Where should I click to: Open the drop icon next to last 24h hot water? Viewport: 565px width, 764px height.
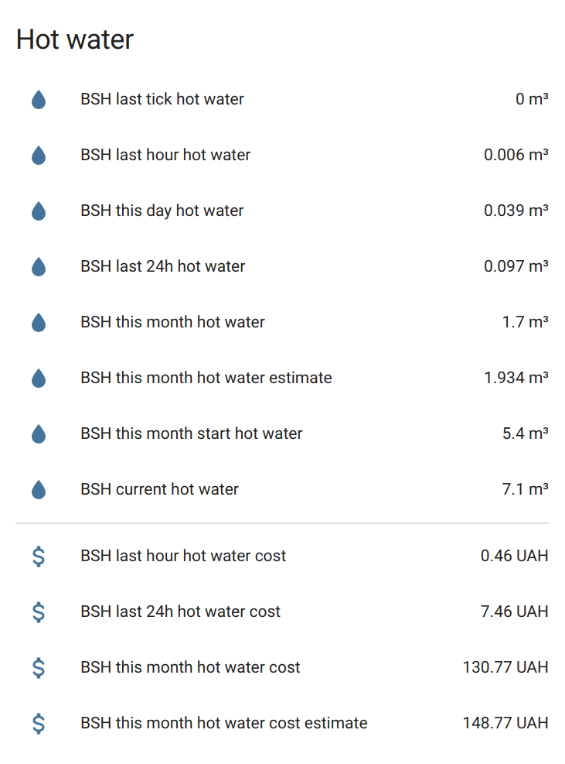39,266
